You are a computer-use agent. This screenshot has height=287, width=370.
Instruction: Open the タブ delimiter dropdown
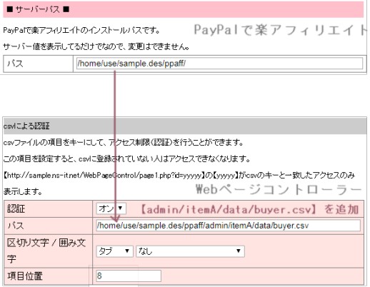(x=114, y=251)
